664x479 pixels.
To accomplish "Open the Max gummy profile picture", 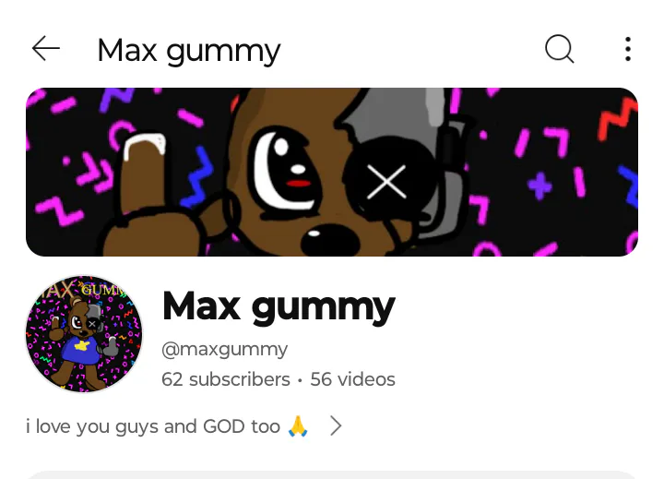I will (84, 333).
